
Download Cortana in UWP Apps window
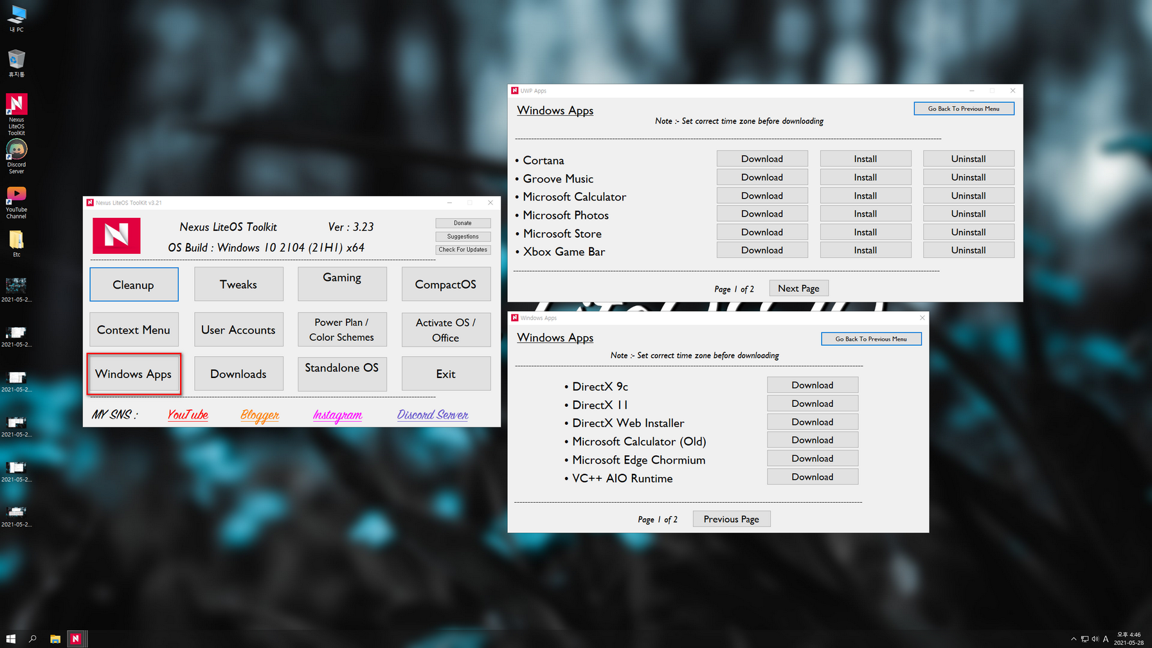pos(762,159)
